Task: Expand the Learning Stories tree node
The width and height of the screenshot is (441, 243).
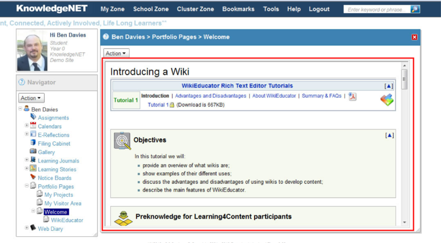Action: tap(26, 168)
